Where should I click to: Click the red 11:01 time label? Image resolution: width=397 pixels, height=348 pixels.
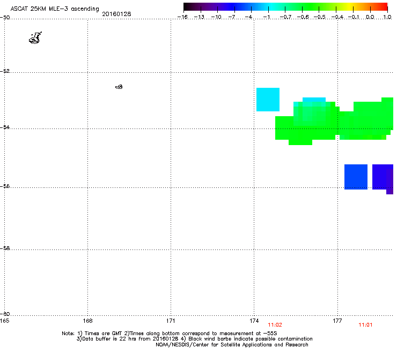point(365,325)
